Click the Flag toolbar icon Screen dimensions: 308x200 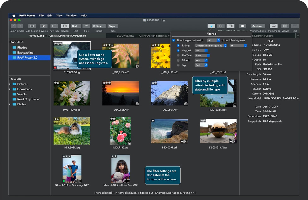[86, 26]
